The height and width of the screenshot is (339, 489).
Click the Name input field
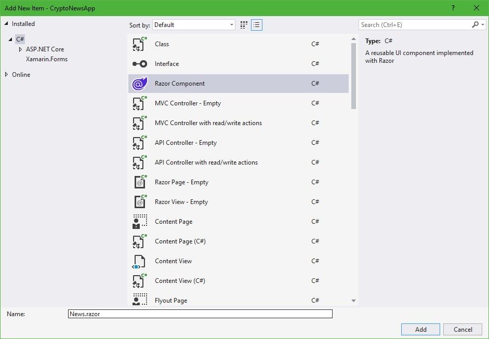(200, 314)
